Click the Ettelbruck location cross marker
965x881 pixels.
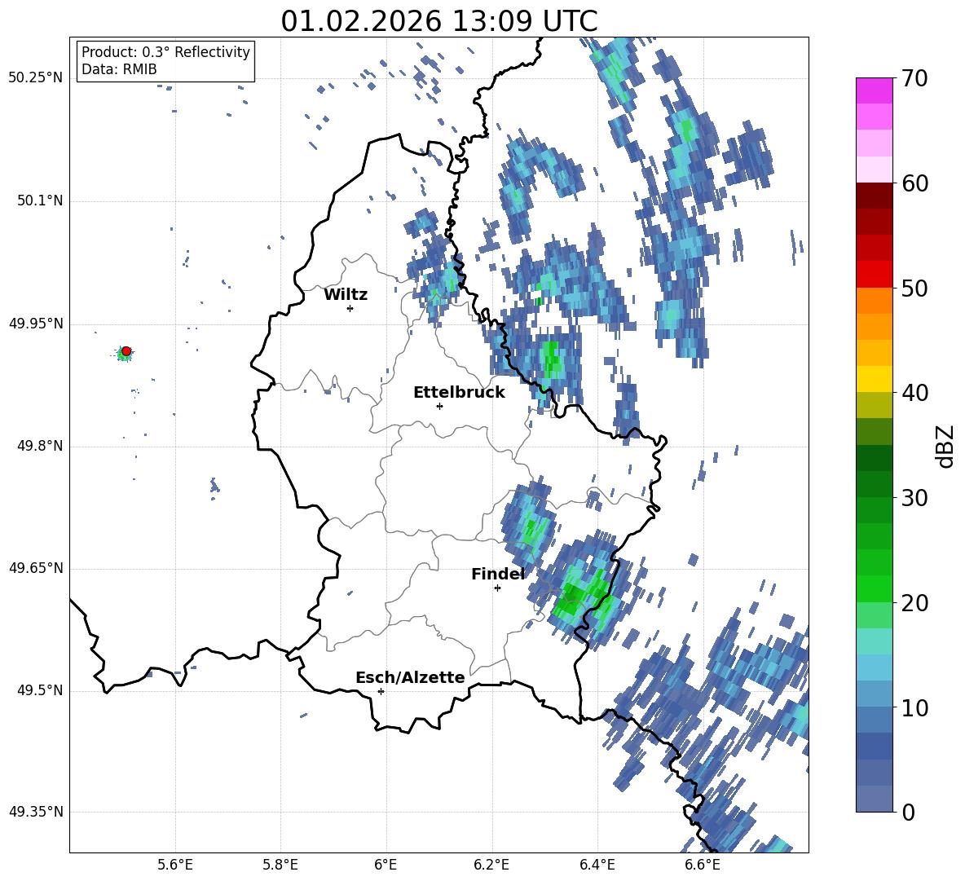point(439,406)
